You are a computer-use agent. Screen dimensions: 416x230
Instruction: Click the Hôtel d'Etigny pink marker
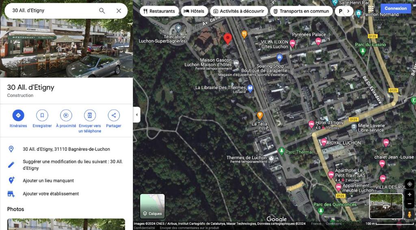point(312,125)
